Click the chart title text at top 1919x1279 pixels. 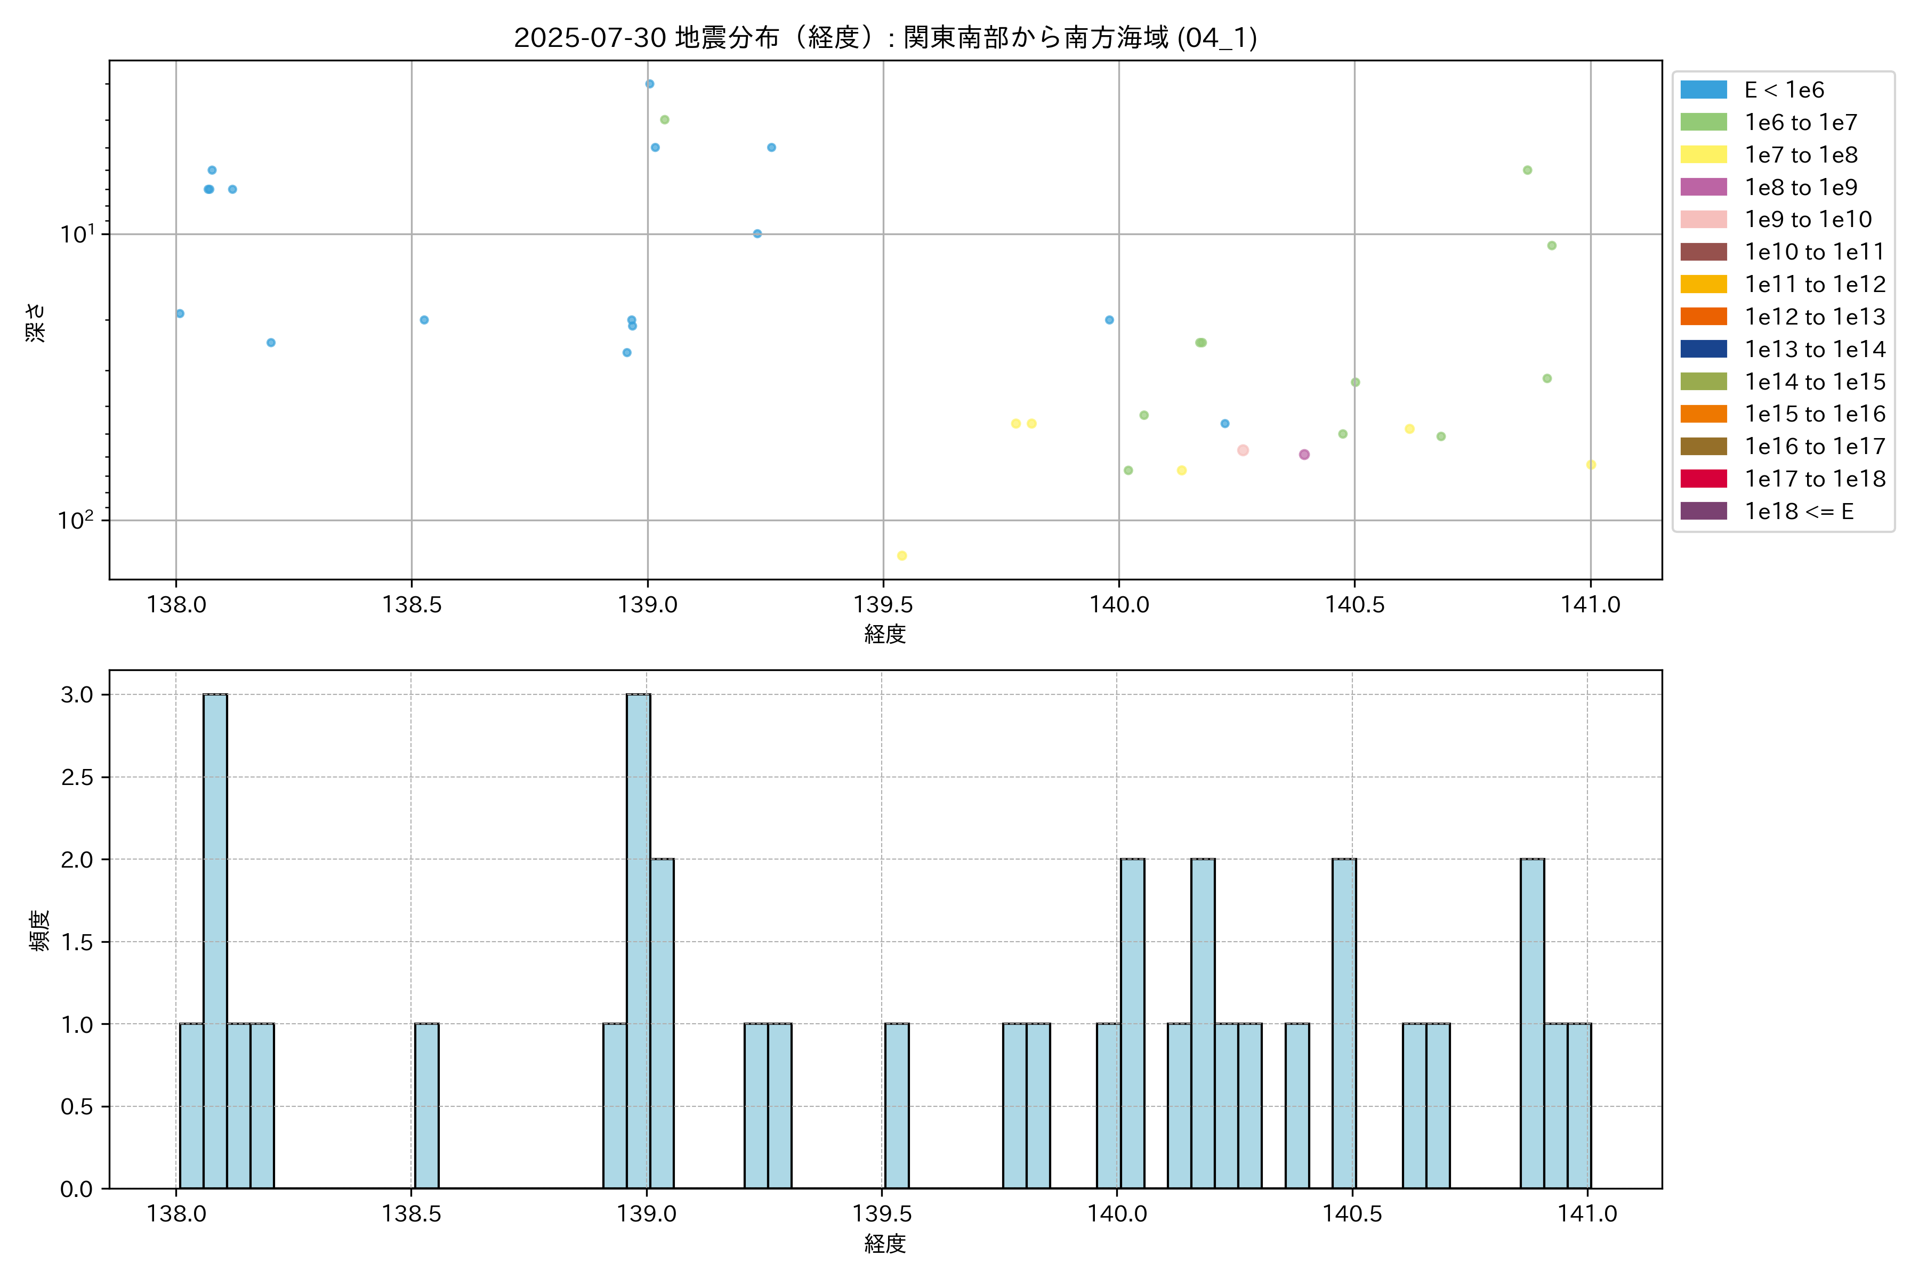[885, 37]
